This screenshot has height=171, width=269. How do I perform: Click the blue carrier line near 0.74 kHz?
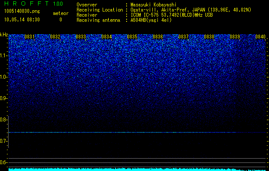point(137,132)
